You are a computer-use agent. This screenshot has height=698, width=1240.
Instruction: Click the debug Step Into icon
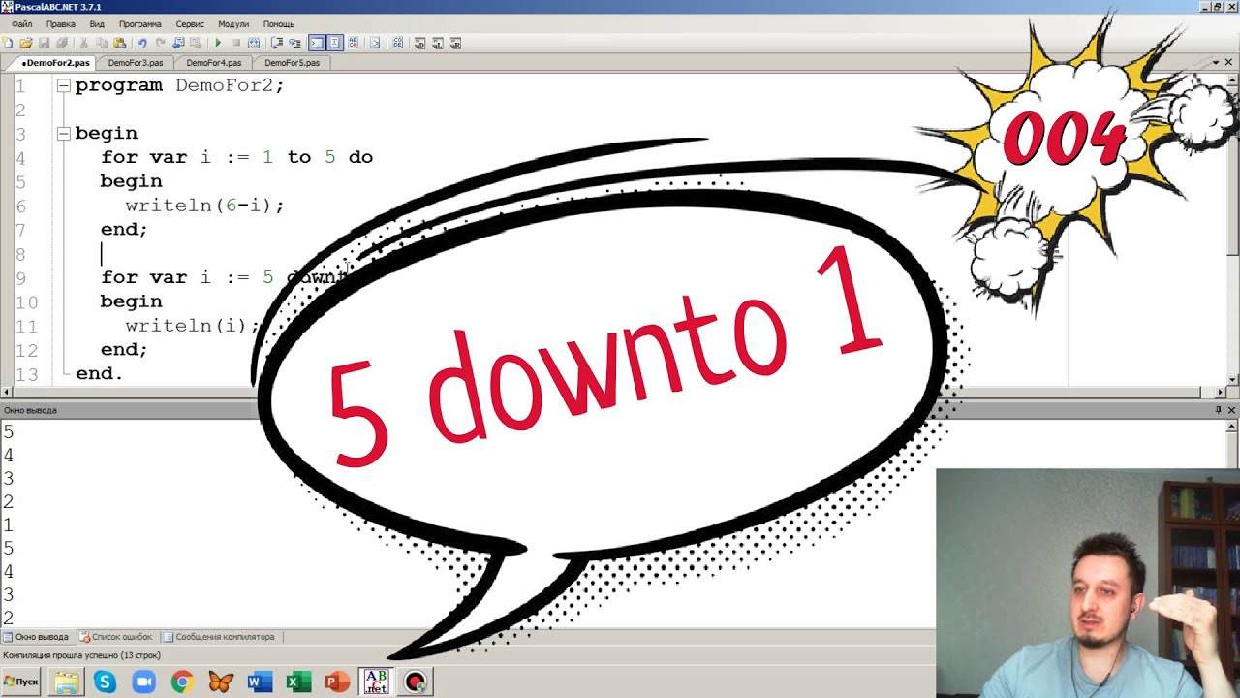[x=294, y=43]
